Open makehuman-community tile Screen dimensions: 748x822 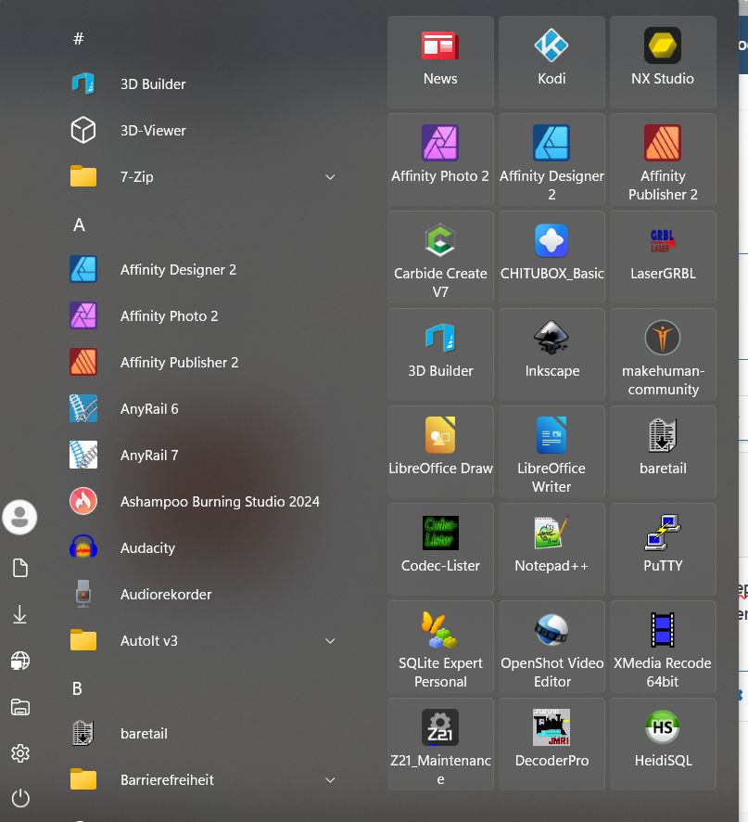coord(663,354)
